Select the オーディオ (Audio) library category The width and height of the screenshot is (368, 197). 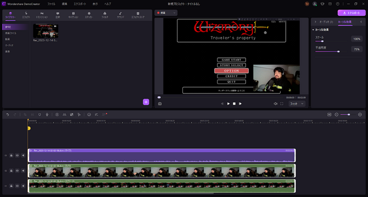pyautogui.click(x=9, y=45)
